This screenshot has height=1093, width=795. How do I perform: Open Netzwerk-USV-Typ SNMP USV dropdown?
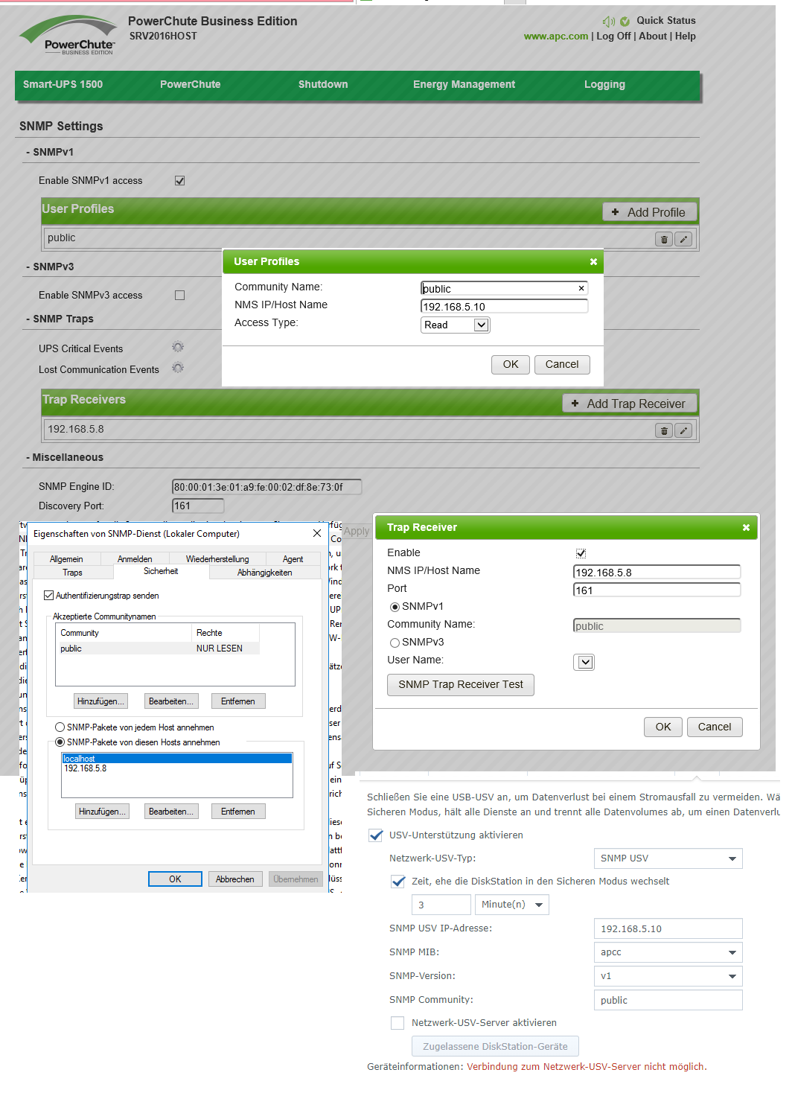(668, 858)
